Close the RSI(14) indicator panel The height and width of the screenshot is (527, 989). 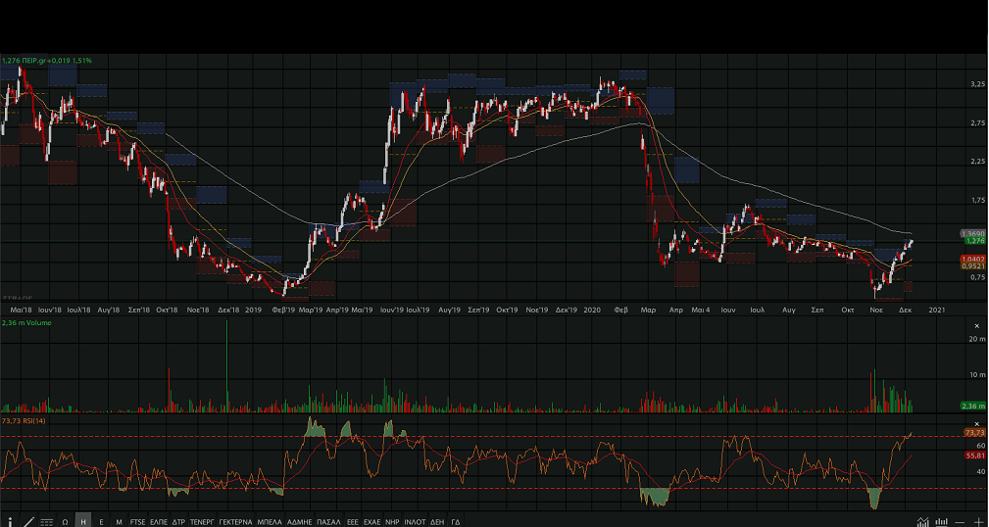[976, 423]
